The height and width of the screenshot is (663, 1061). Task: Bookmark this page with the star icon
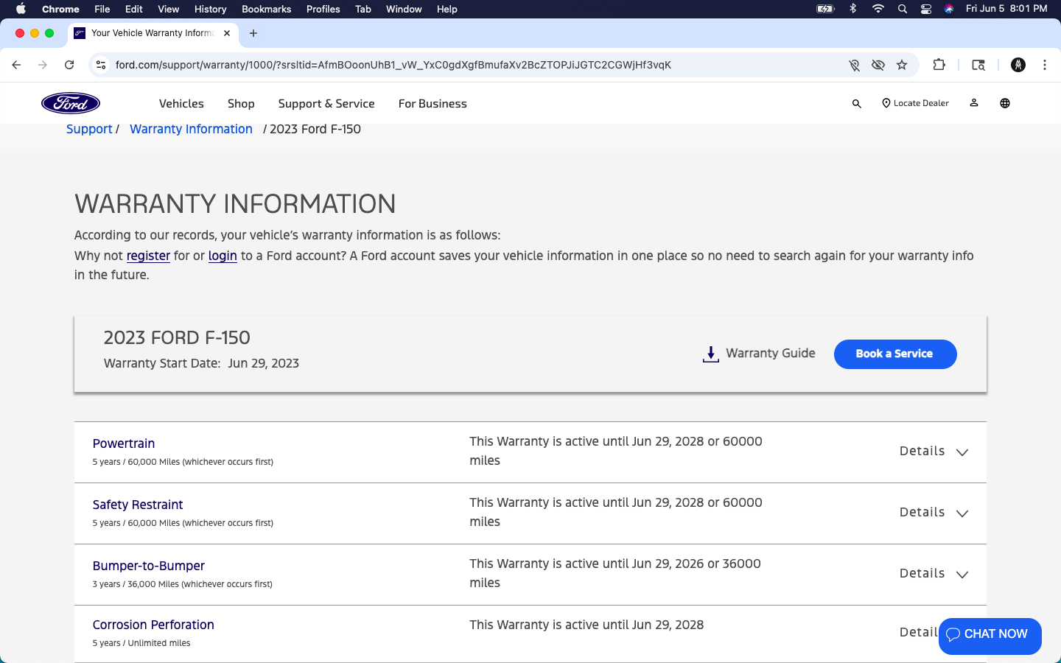[x=902, y=65]
